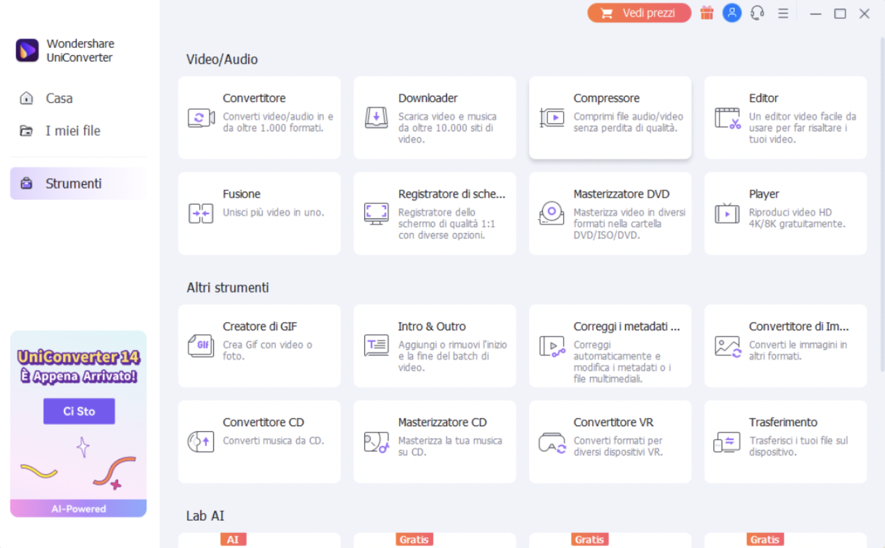The height and width of the screenshot is (548, 885).
Task: Open the Editor scissors icon
Action: coord(727,118)
